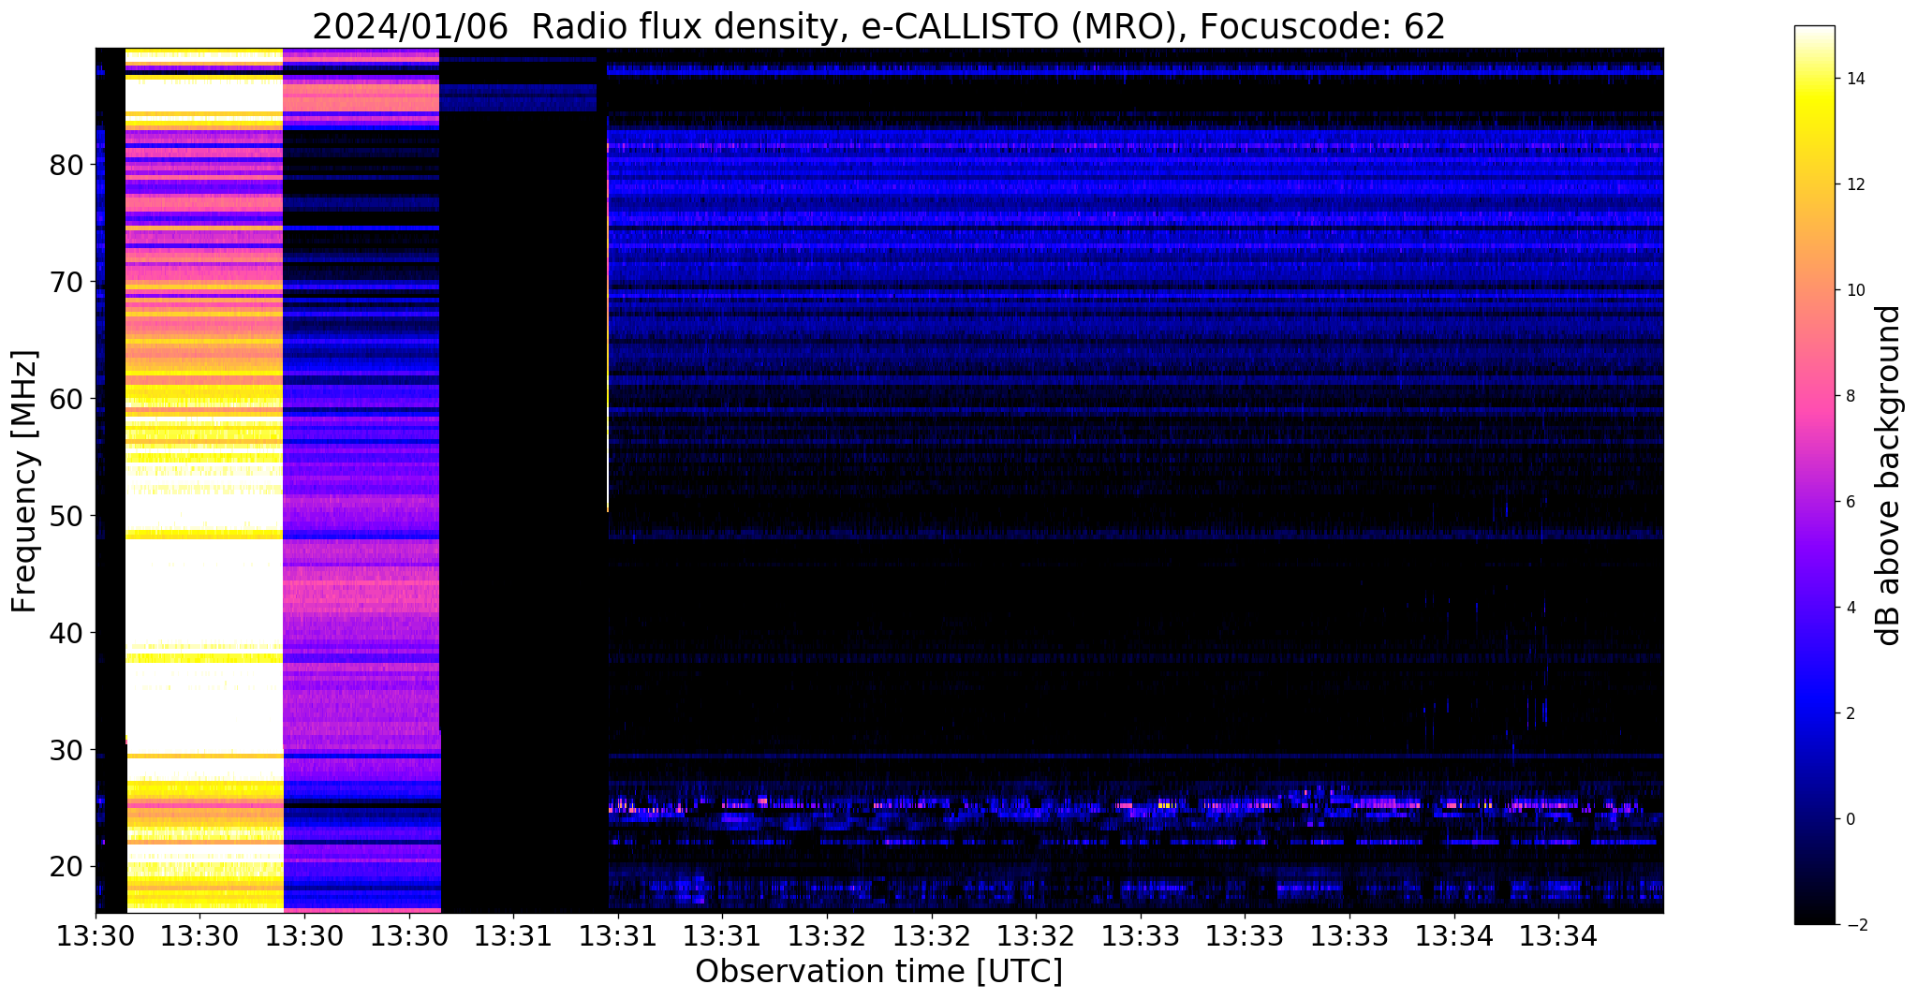This screenshot has height=999, width=1917.
Task: Click the 80 tick on the frequency axis
Action: (66, 165)
